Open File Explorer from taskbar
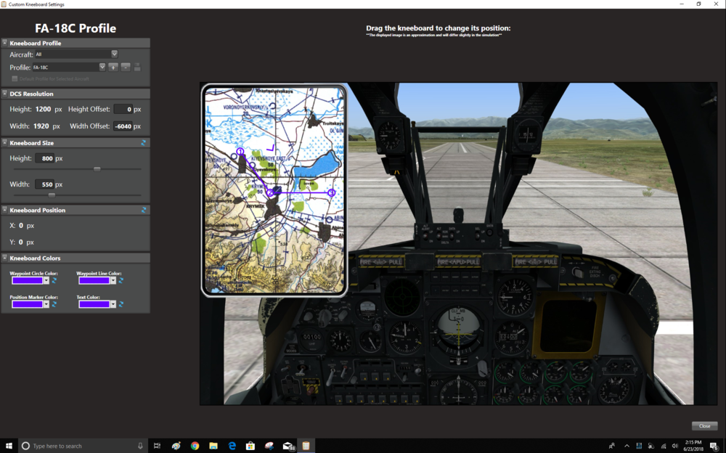 click(213, 446)
